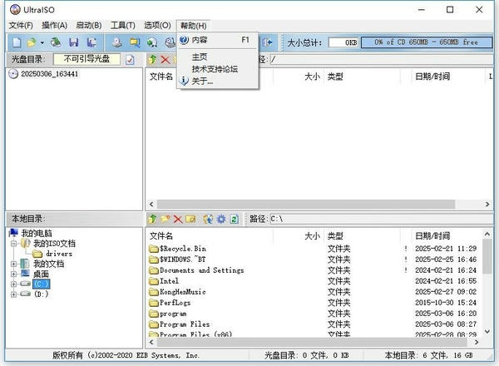Image resolution: width=499 pixels, height=366 pixels.
Task: Open the 选项(O) menu
Action: click(157, 26)
